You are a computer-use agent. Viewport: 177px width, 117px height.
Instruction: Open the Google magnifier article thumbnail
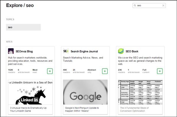click(x=85, y=92)
